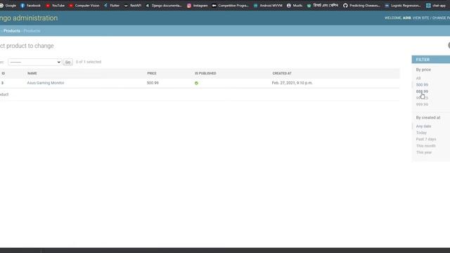Sort by the Name column header

(x=32, y=73)
